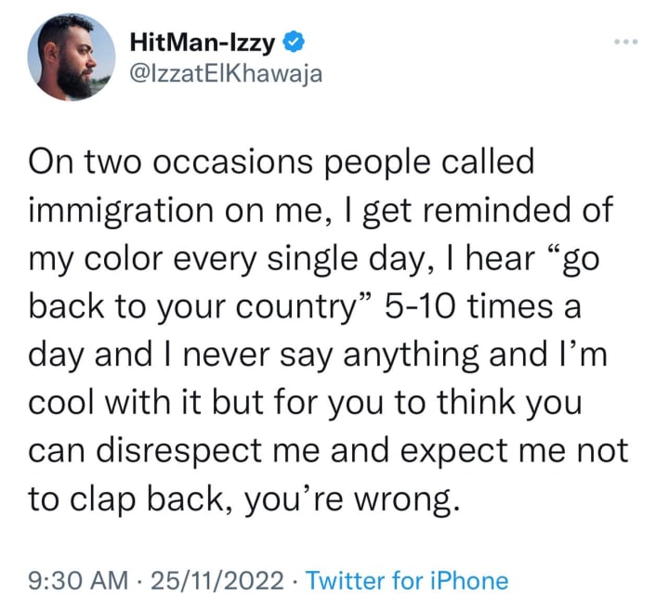The width and height of the screenshot is (669, 595).
Task: Click "5-10 times a" in the tweet
Action: pyautogui.click(x=482, y=307)
